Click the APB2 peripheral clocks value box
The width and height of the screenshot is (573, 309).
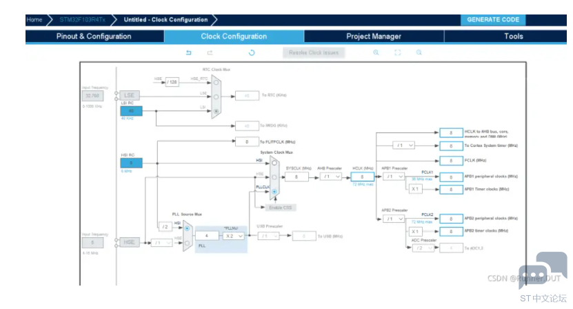[x=451, y=219]
